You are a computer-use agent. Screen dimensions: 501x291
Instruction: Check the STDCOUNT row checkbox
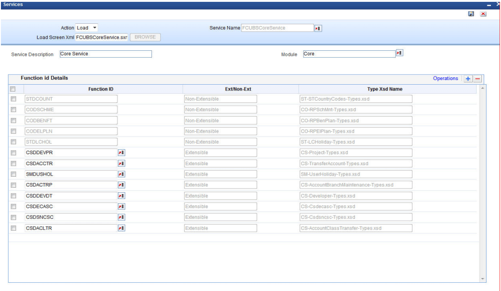(13, 99)
